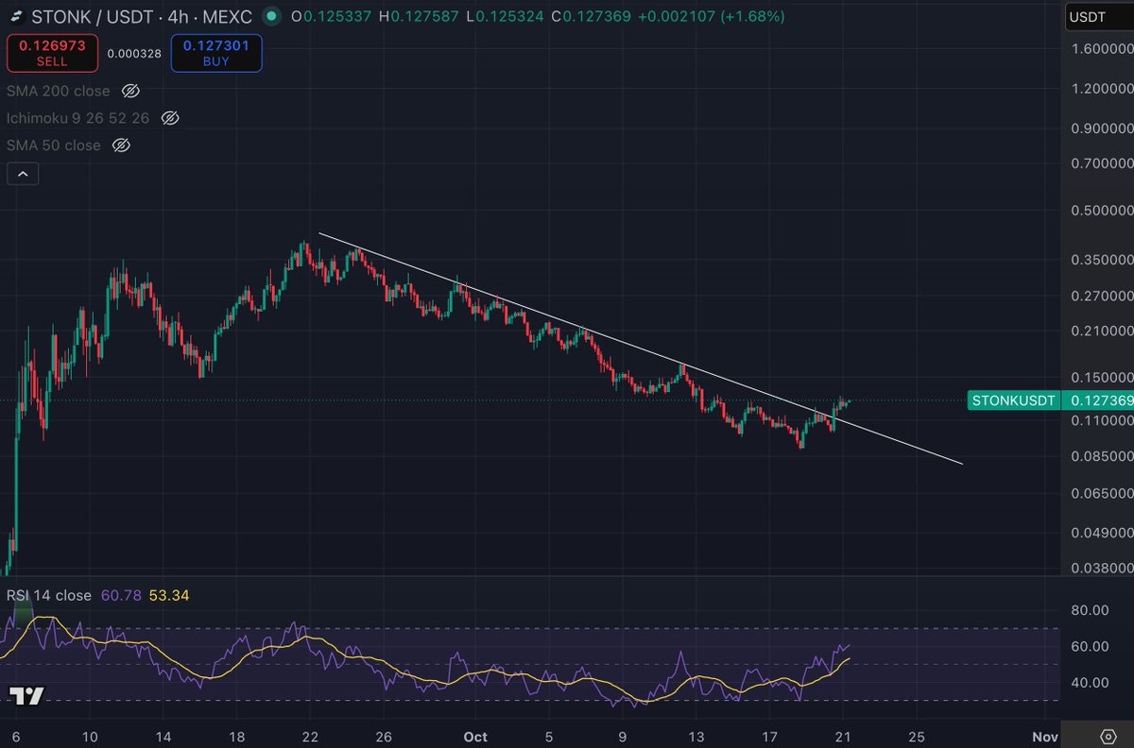Click the 0.049000 price scale label
Image resolution: width=1134 pixels, height=748 pixels.
[1101, 532]
